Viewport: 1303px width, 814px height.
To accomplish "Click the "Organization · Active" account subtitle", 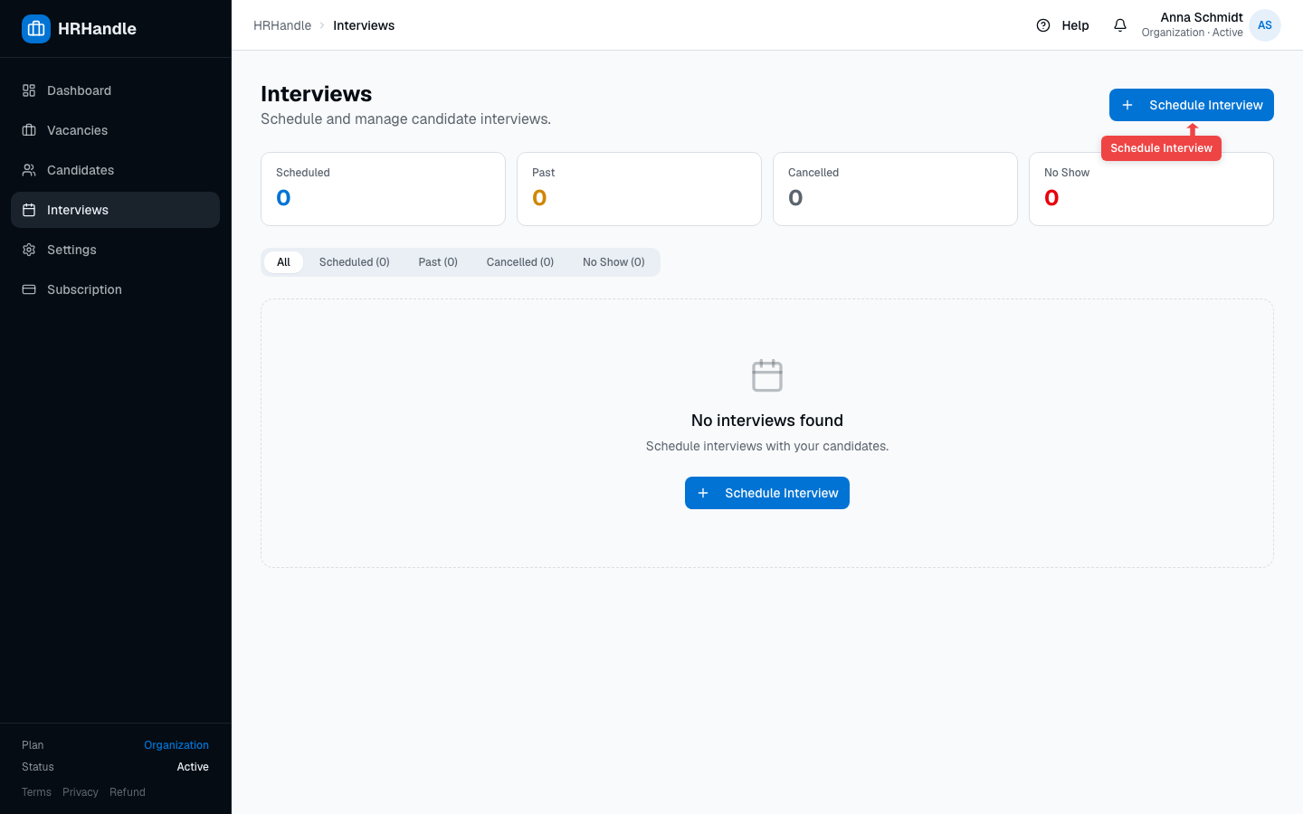I will click(x=1192, y=33).
